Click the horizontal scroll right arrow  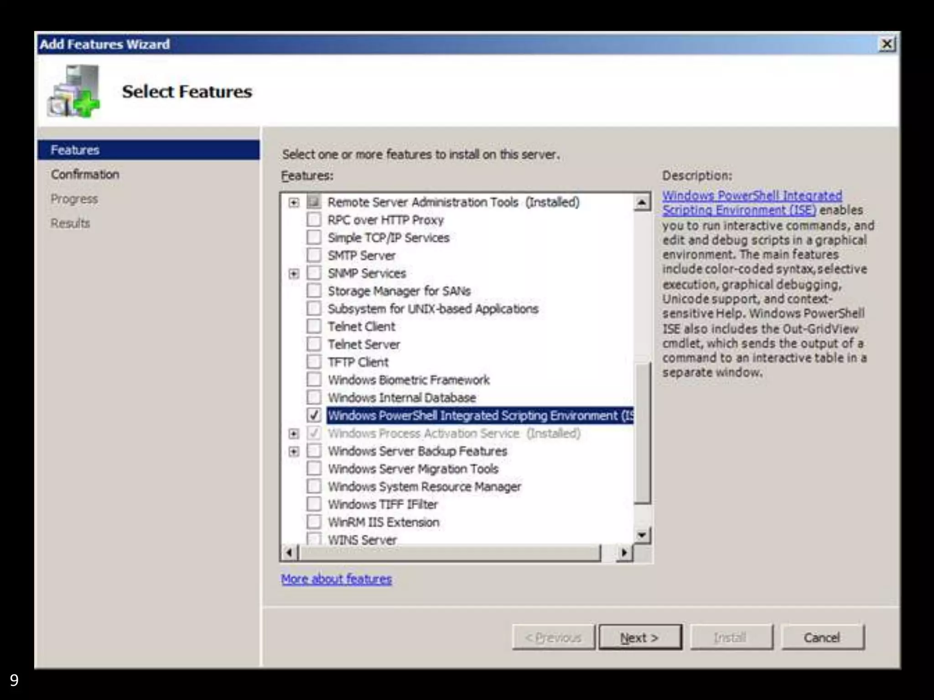[625, 553]
